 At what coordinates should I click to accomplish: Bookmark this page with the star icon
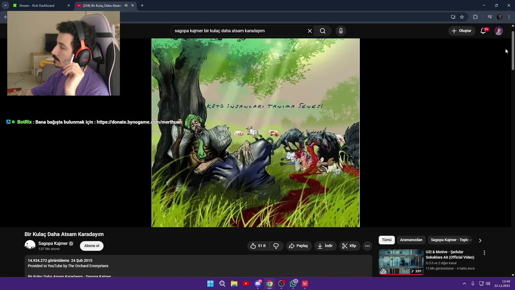[462, 17]
